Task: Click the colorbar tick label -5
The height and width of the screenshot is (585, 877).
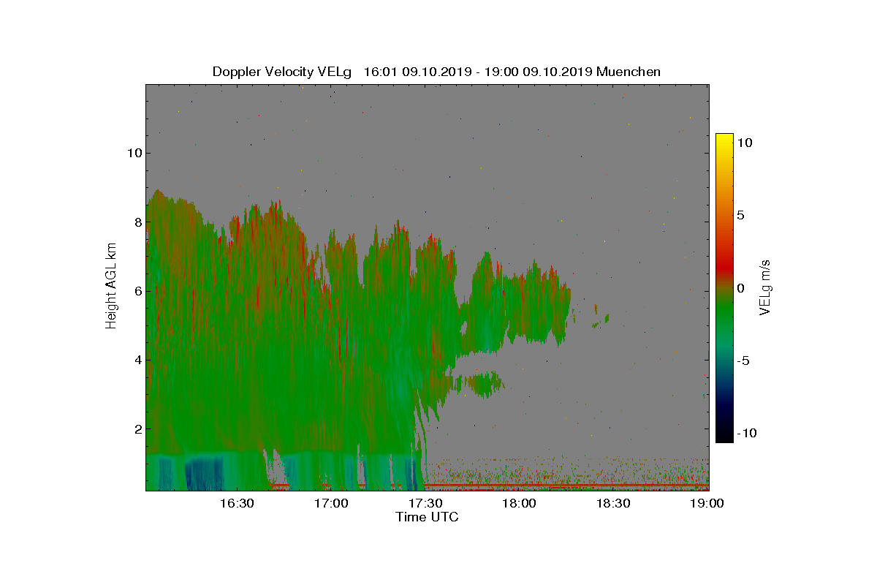Action: pyautogui.click(x=743, y=361)
